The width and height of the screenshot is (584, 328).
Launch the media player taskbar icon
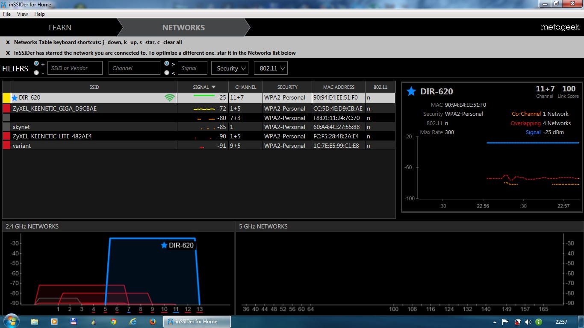pyautogui.click(x=54, y=322)
